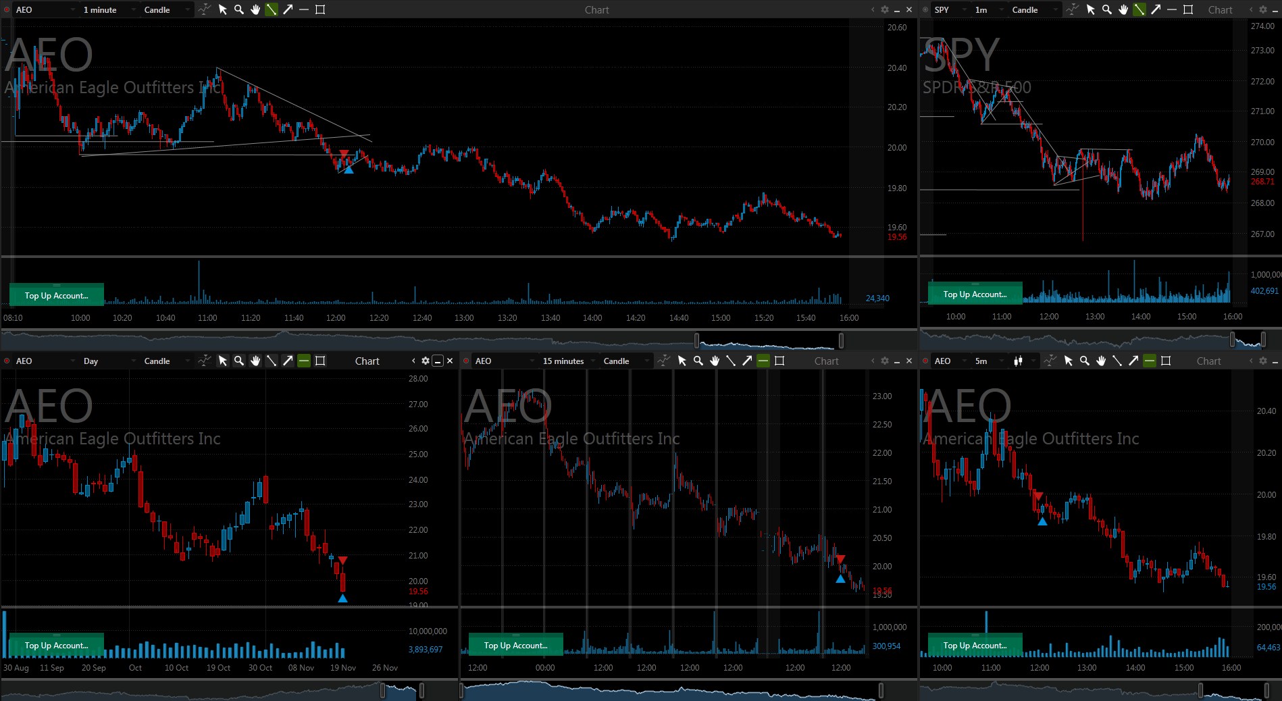This screenshot has width=1282, height=701.
Task: Toggle trendline drawing tool in AEO 1 minute chart
Action: point(272,9)
